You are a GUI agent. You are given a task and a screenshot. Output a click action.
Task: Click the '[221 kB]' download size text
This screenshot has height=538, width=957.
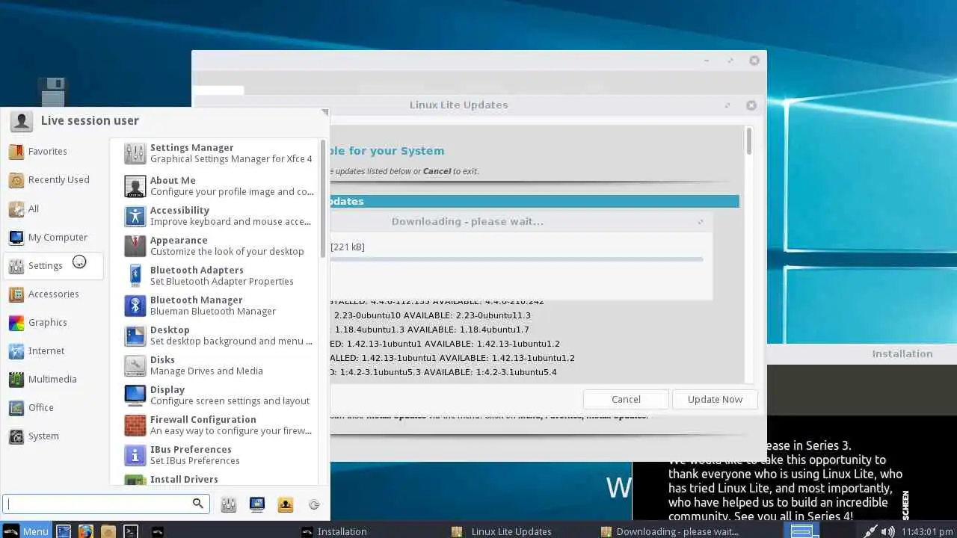point(348,247)
